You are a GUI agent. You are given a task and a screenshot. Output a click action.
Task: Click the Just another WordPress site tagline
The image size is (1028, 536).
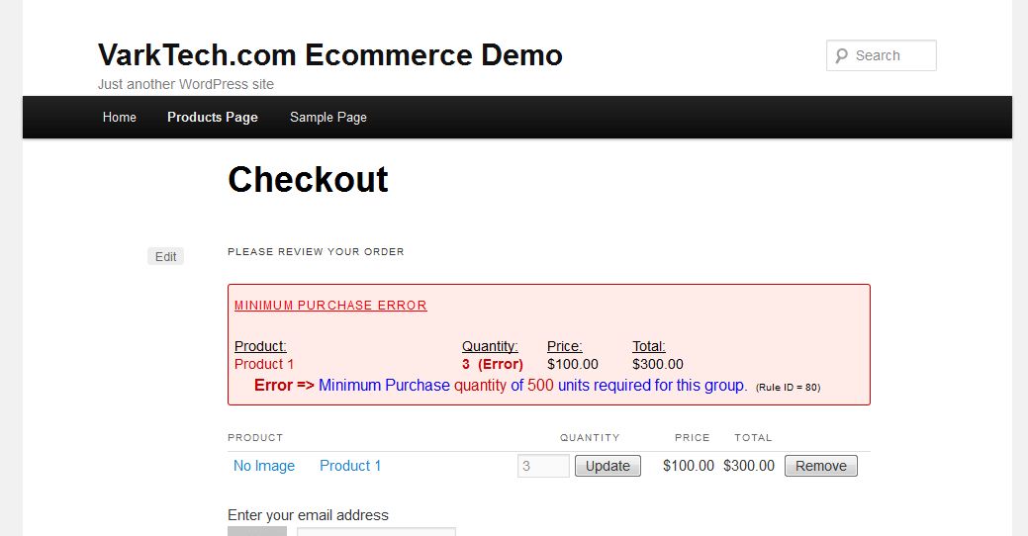186,84
